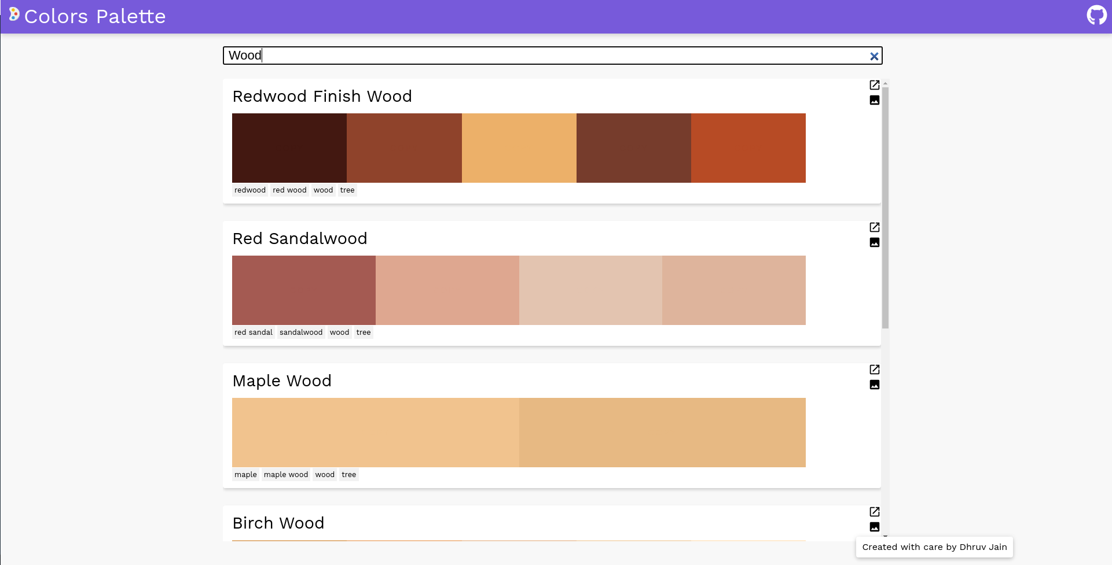Save Maple Wood palette as an image
The width and height of the screenshot is (1112, 565).
pos(874,384)
